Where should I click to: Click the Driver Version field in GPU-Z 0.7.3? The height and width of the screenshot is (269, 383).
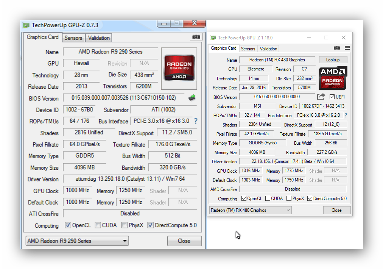tap(130, 179)
